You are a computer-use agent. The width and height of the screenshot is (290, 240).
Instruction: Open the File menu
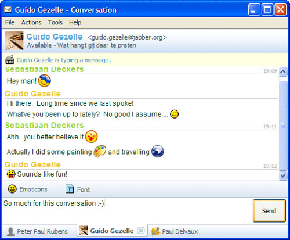pos(10,22)
